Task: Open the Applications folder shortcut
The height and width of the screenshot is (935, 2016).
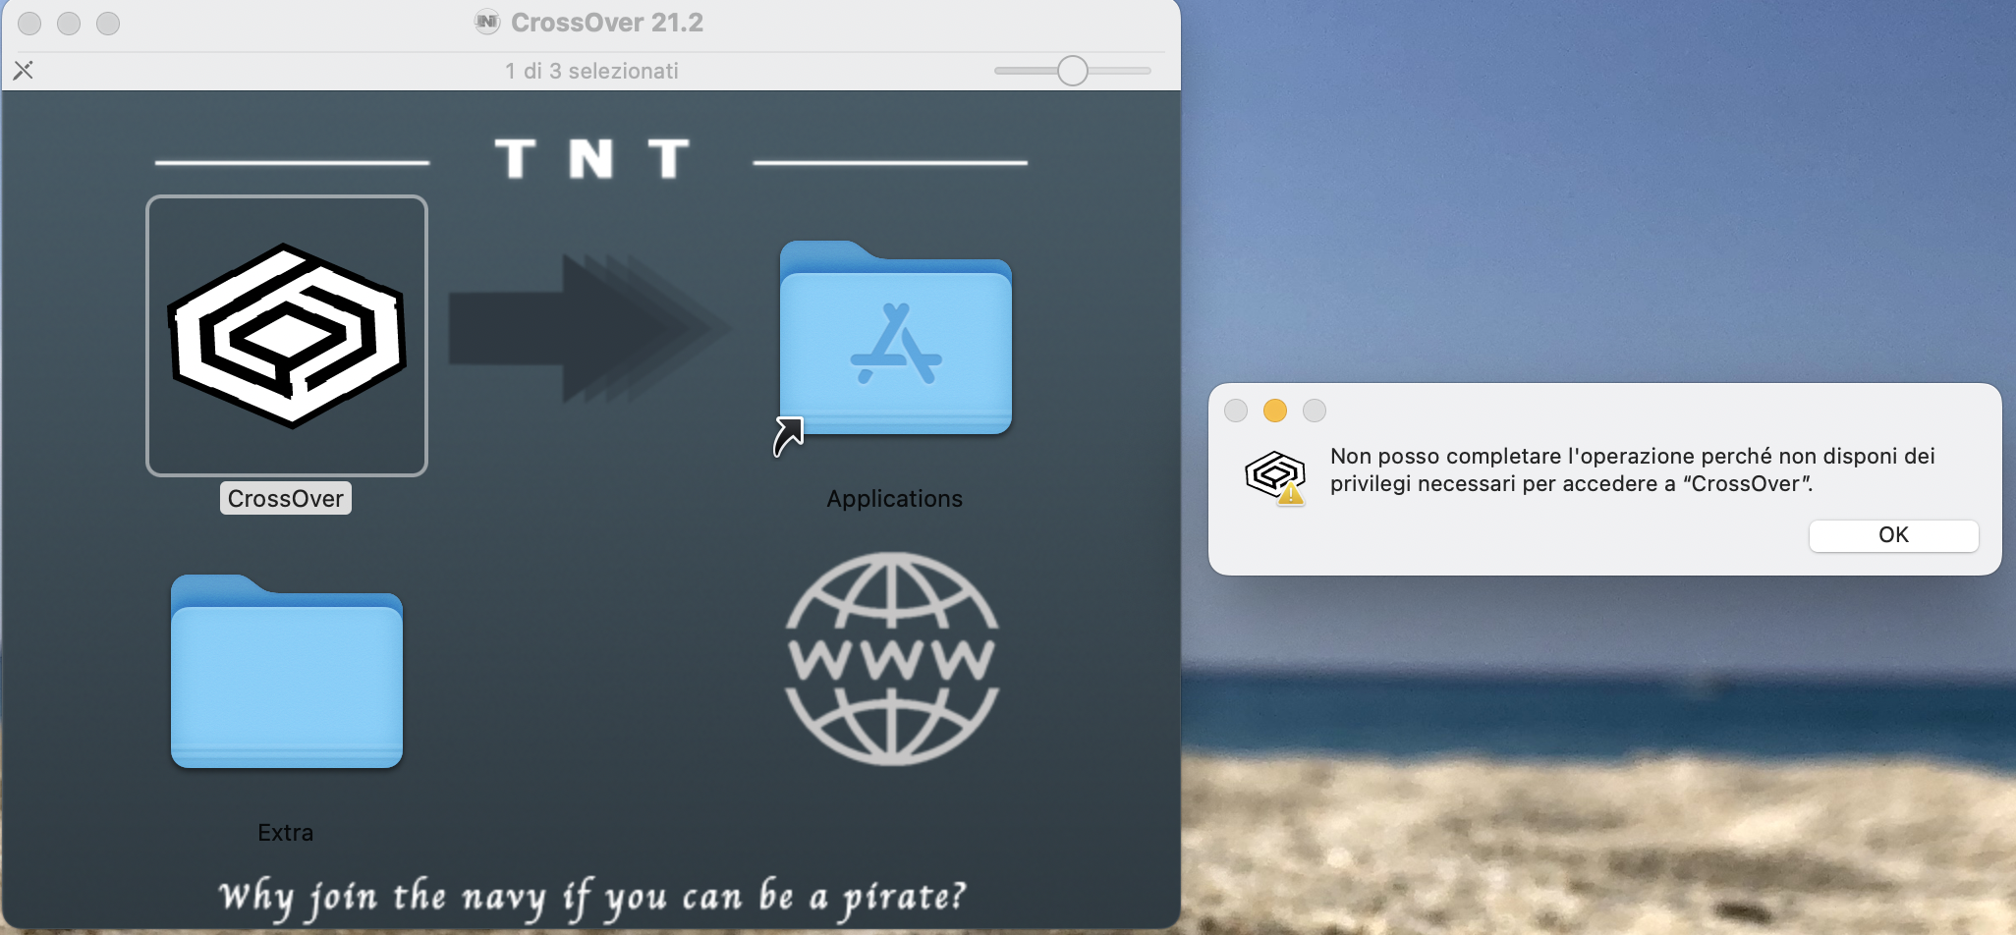Action: coord(895,339)
